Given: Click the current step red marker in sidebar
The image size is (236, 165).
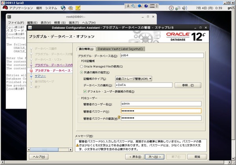Looking at the screenshot, I should 31,71.
